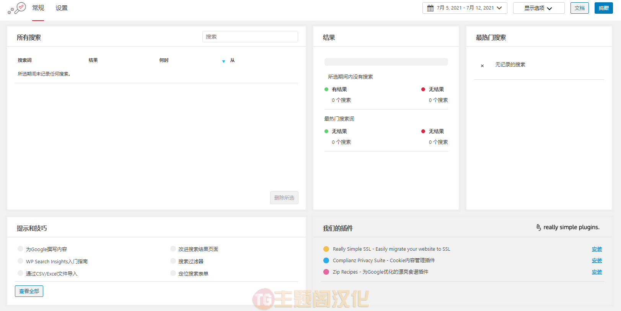This screenshot has height=311, width=621.
Task: Toggle the 定位搜索表单 tip circle
Action: (x=173, y=273)
